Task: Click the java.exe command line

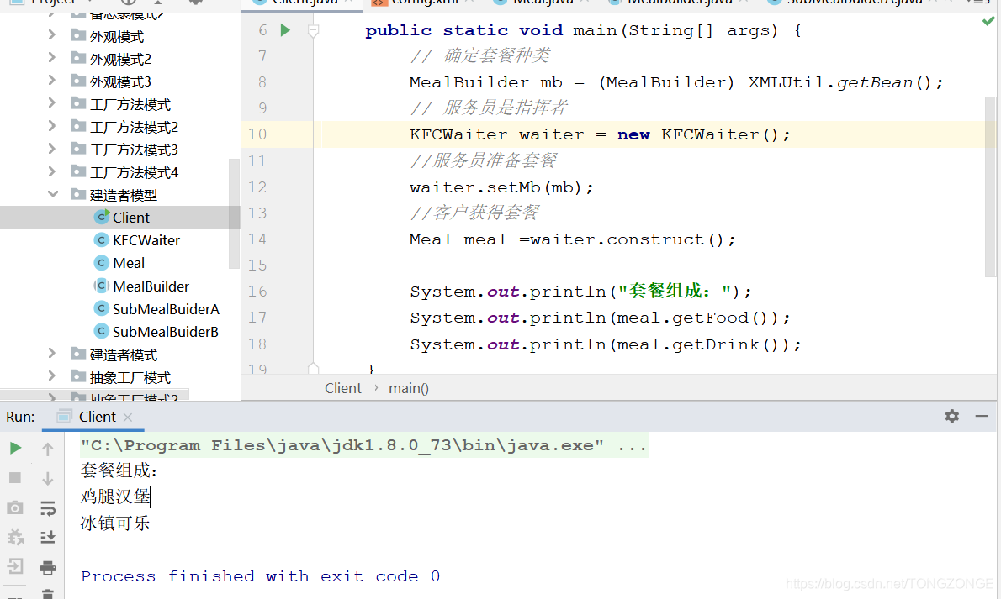Action: [364, 445]
